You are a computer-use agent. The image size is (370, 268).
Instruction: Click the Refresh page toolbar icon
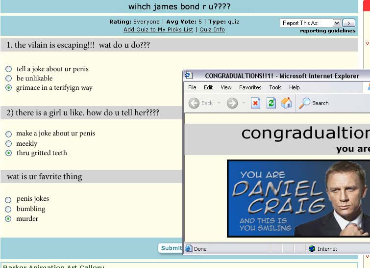[x=271, y=103]
